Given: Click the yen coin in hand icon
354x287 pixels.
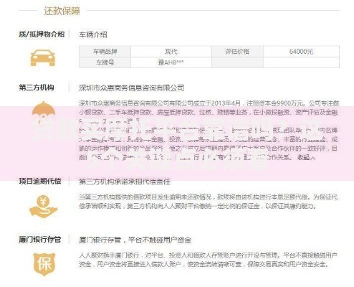Looking at the screenshot, I should [x=43, y=206].
